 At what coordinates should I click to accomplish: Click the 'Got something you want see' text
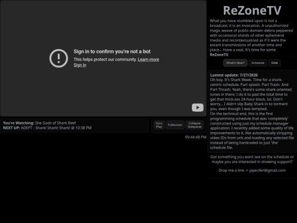coord(252,159)
